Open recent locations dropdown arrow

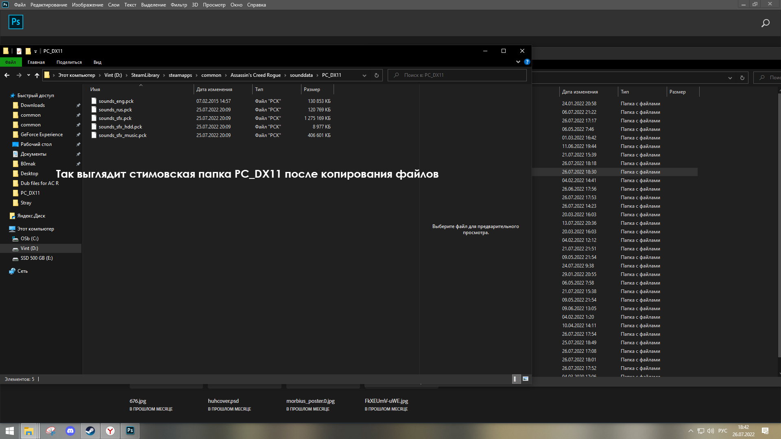click(28, 75)
